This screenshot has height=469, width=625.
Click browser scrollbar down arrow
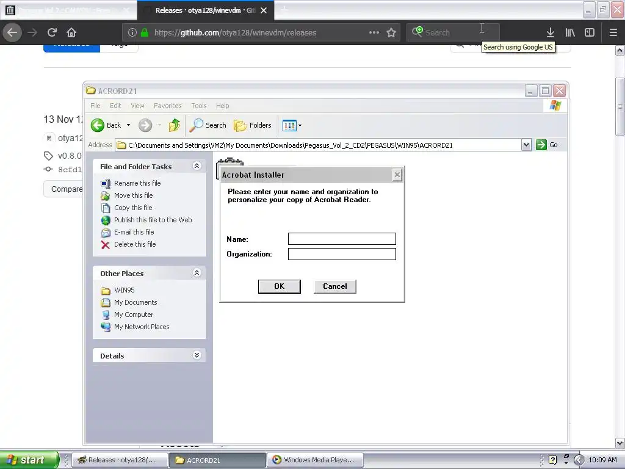point(620,443)
